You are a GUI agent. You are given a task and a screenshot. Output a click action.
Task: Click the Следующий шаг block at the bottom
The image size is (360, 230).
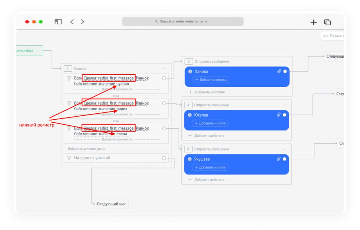pyautogui.click(x=111, y=204)
